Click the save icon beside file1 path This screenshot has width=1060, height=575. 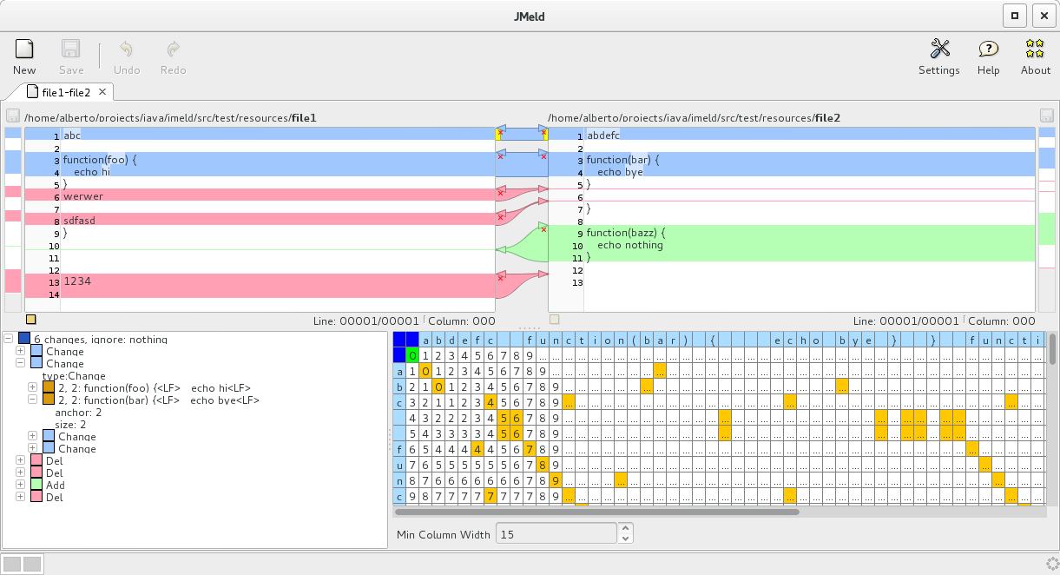12,116
